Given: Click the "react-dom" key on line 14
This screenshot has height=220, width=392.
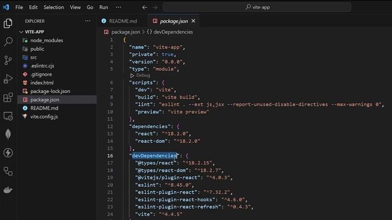Looking at the screenshot, I should (151, 141).
